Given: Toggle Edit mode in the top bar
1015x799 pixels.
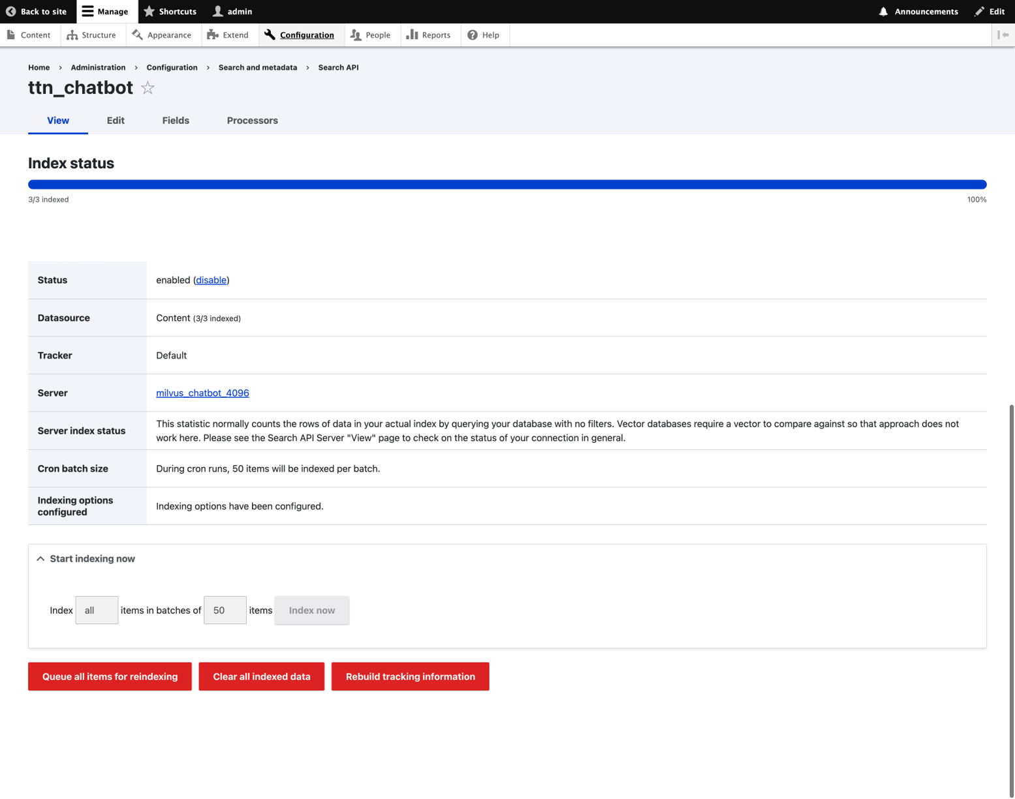Looking at the screenshot, I should click(x=978, y=11).
